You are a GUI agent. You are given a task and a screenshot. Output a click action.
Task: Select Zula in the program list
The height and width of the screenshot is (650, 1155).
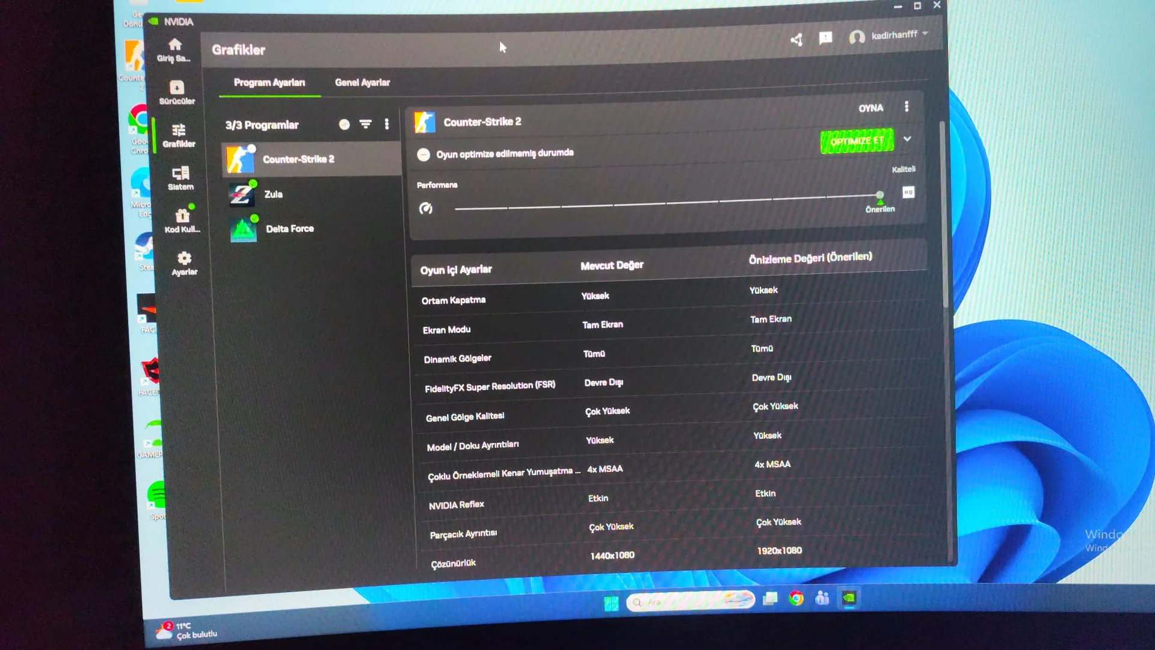click(273, 194)
